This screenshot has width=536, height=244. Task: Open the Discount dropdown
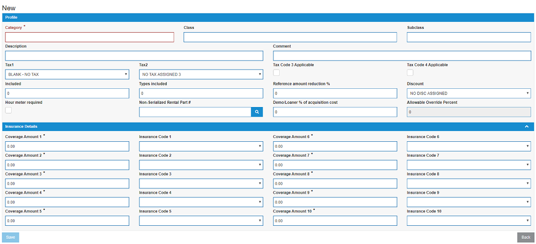pos(468,93)
